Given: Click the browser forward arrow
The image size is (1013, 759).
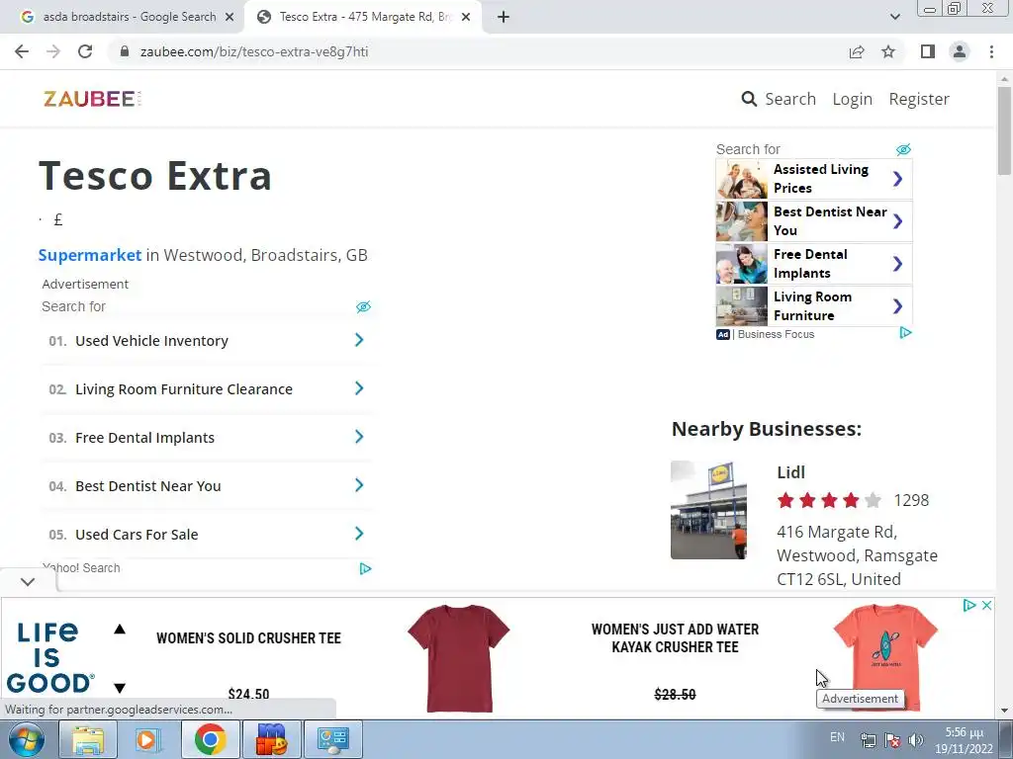Looking at the screenshot, I should [53, 51].
